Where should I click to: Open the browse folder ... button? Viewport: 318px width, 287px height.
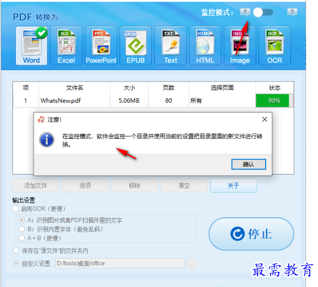(x=191, y=264)
